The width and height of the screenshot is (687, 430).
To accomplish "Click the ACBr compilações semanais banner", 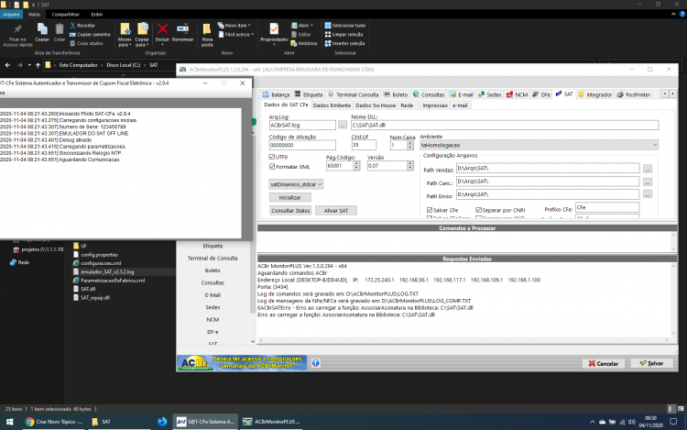I will coord(242,363).
